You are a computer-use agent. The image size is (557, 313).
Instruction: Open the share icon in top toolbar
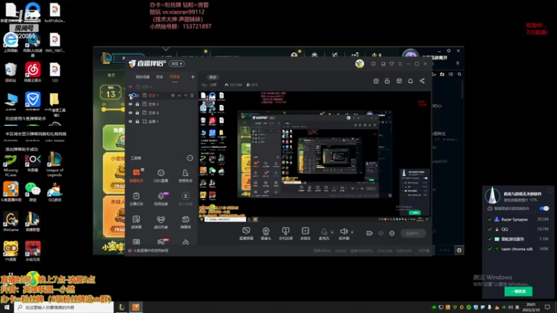(x=422, y=81)
